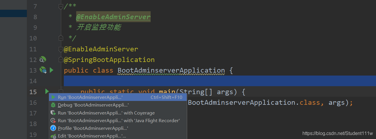Click Spring gutter icon on line 13
This screenshot has width=376, height=139.
click(x=43, y=70)
